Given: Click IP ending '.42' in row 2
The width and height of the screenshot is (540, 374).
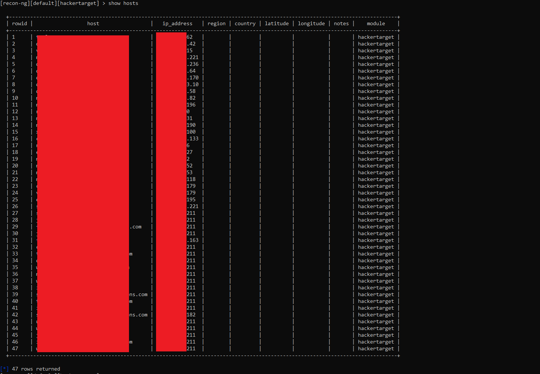Looking at the screenshot, I should coord(191,44).
